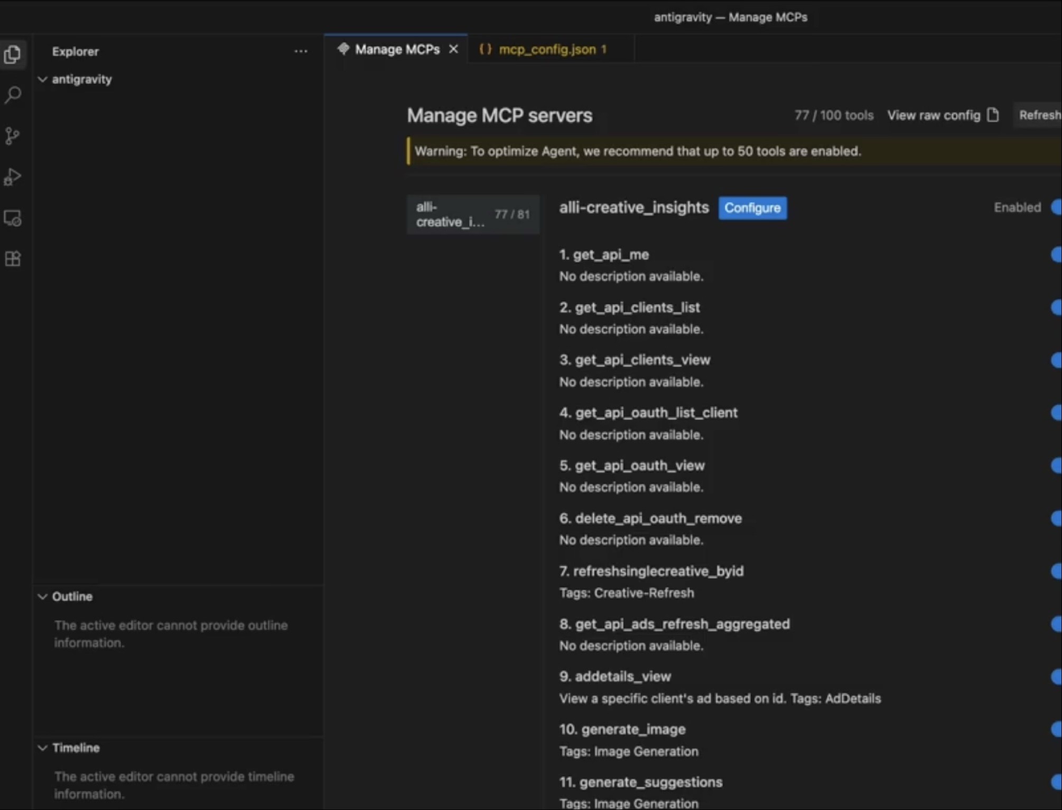Image resolution: width=1062 pixels, height=810 pixels.
Task: Toggle the get_api_oauth_list_client tool switch
Action: (x=1056, y=412)
